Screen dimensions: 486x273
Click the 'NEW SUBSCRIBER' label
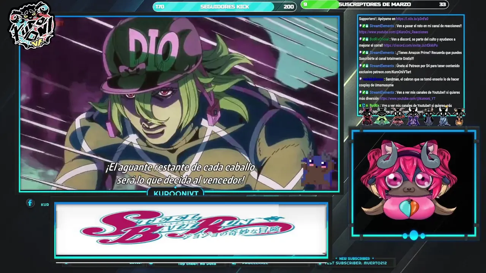pyautogui.click(x=354, y=259)
